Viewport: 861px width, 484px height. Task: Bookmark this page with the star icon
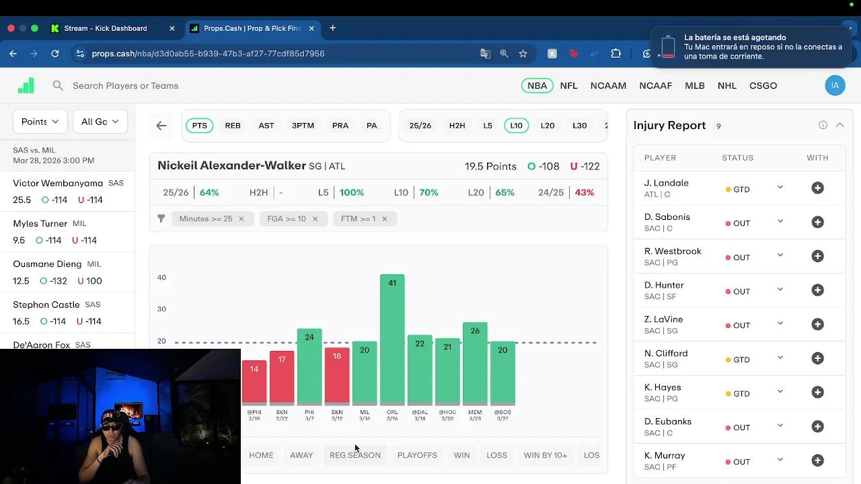tap(523, 53)
